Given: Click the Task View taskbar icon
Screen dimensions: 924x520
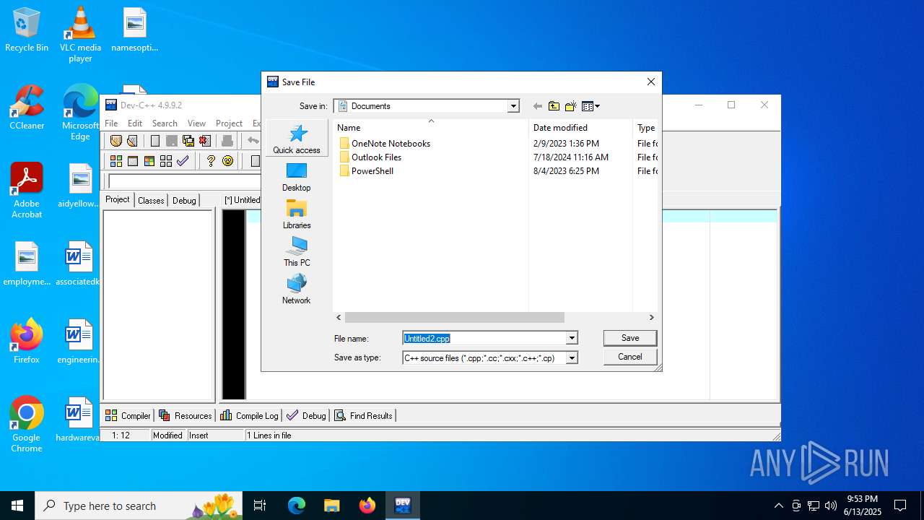Looking at the screenshot, I should pyautogui.click(x=260, y=506).
